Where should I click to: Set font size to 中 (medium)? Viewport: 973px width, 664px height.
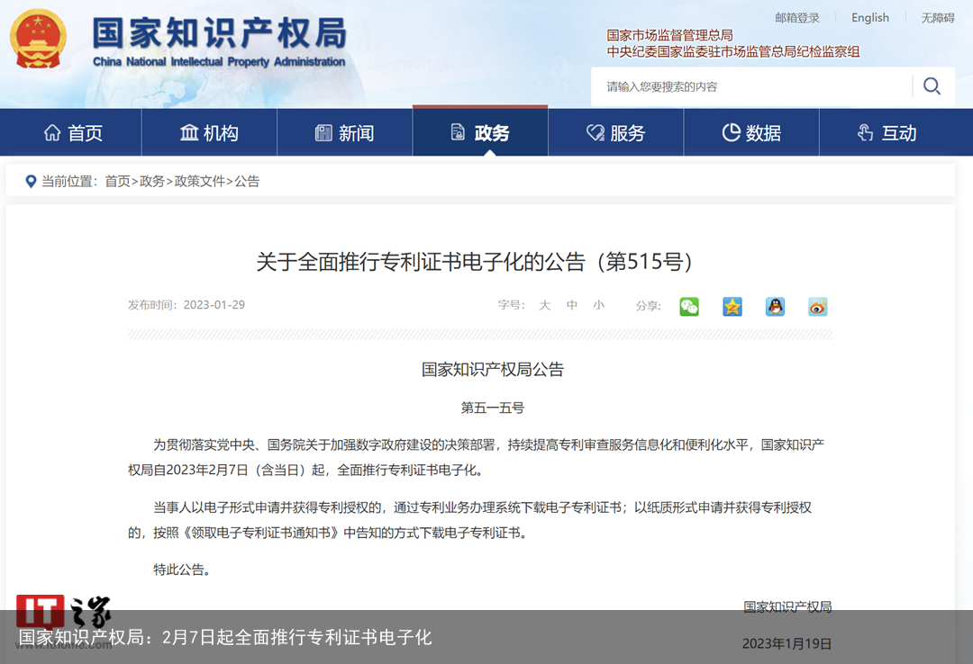click(571, 305)
